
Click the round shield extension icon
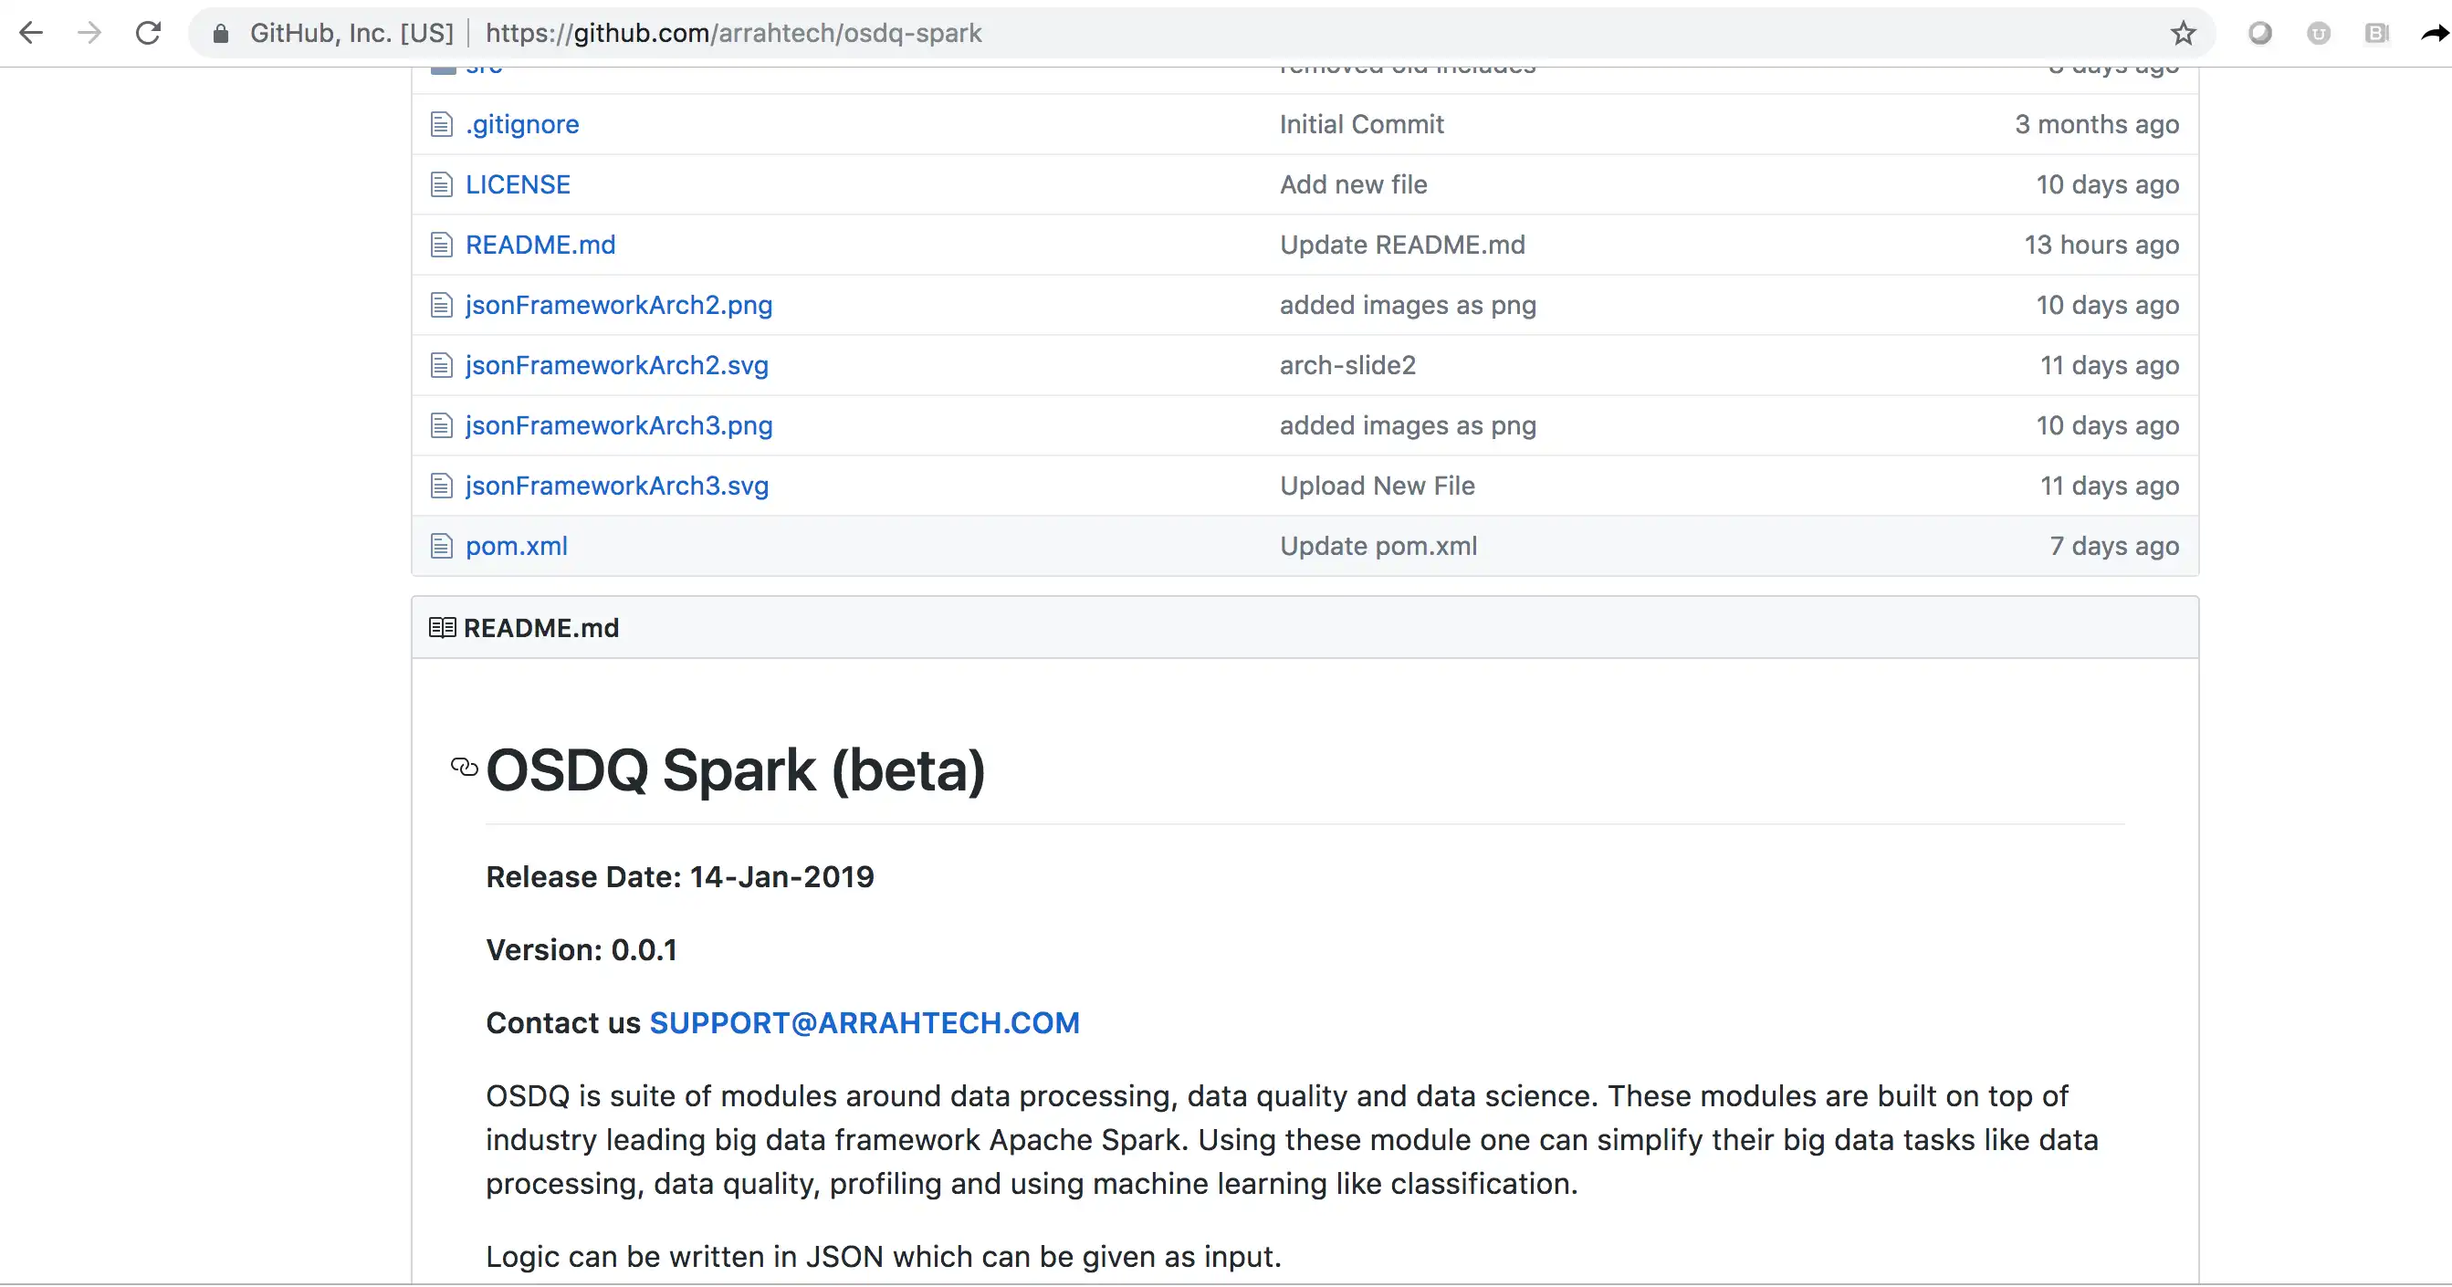2319,34
